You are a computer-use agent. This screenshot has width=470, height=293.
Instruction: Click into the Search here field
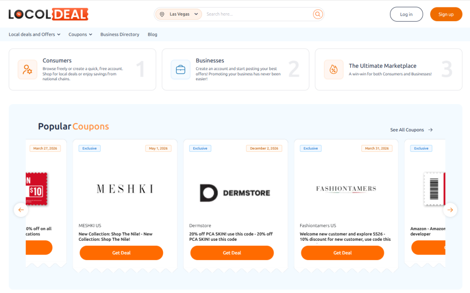click(257, 14)
